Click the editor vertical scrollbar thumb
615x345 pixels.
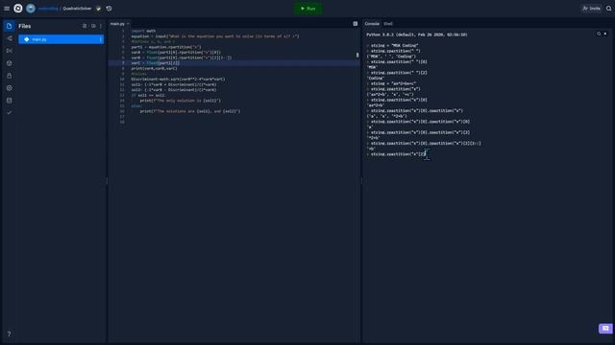357,56
